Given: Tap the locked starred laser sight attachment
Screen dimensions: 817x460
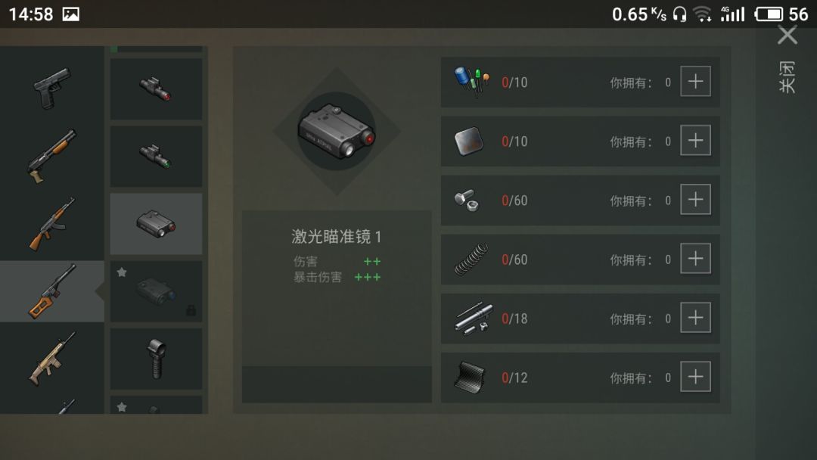Looking at the screenshot, I should coord(156,291).
